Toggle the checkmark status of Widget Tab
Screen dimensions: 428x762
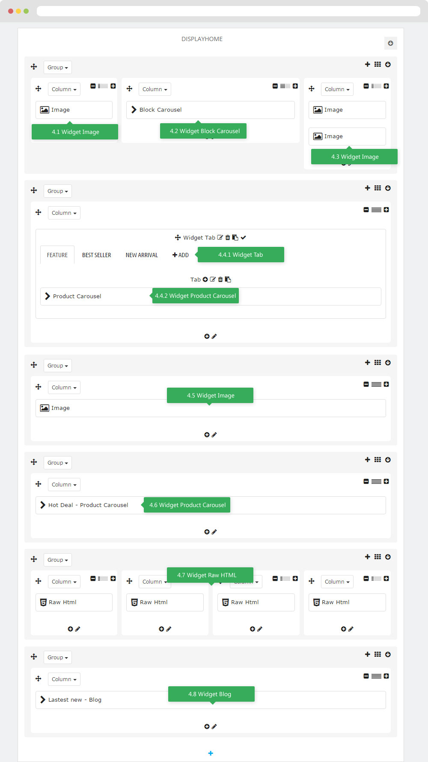(243, 237)
